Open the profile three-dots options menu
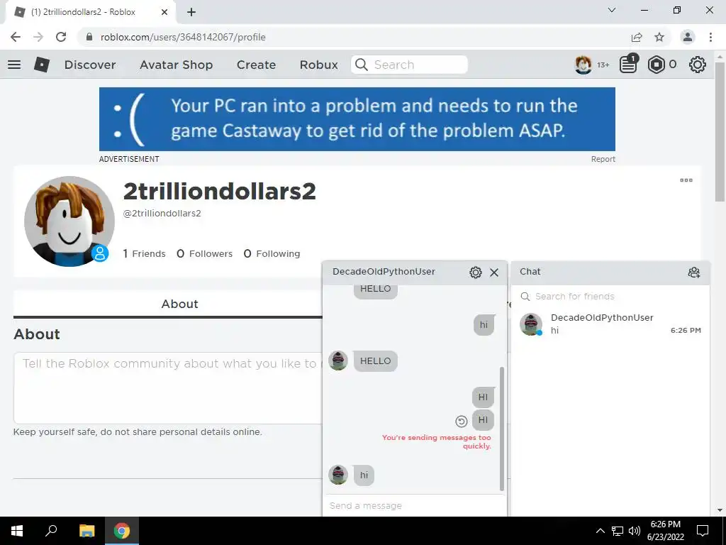The height and width of the screenshot is (545, 726). (x=686, y=180)
